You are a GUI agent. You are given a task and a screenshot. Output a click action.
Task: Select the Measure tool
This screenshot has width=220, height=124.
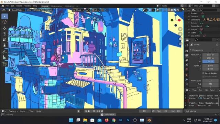coord(4,58)
